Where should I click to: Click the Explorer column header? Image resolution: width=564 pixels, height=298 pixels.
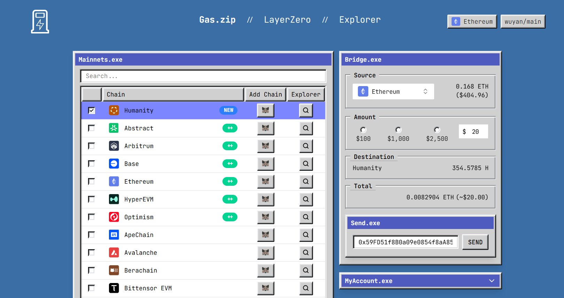[306, 94]
